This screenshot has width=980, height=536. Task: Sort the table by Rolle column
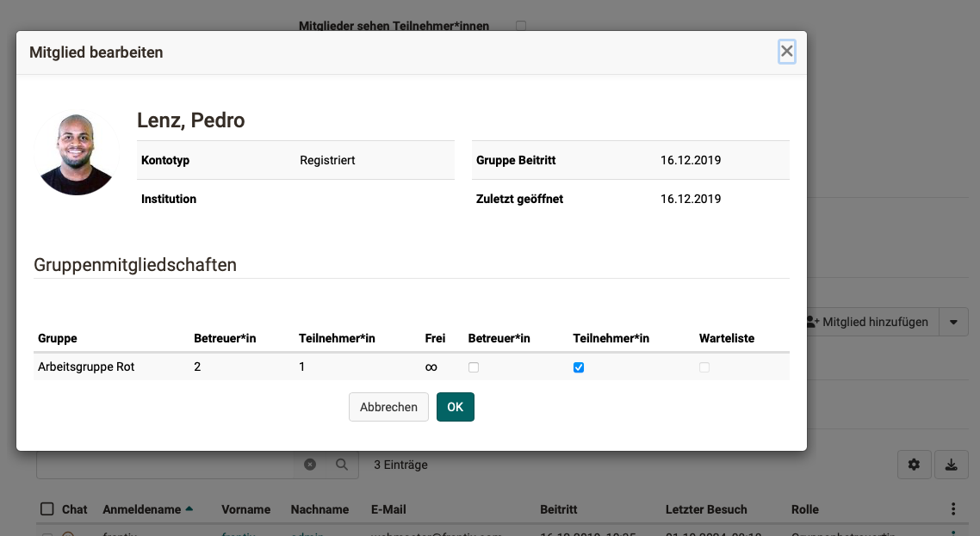pyautogui.click(x=804, y=509)
